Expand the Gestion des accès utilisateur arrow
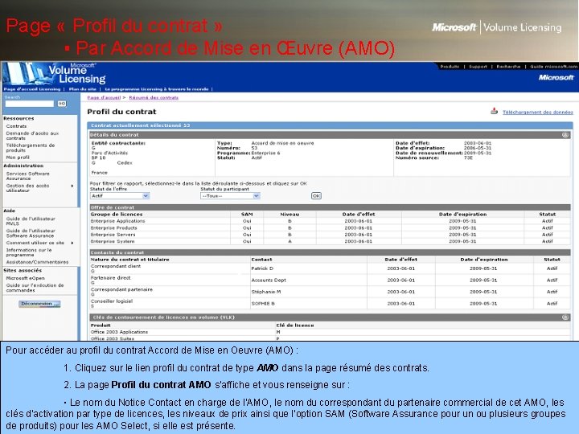Viewport: 579px width, 434px height. [x=72, y=186]
